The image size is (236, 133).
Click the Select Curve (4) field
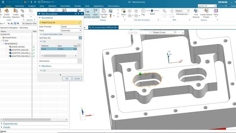point(58,23)
